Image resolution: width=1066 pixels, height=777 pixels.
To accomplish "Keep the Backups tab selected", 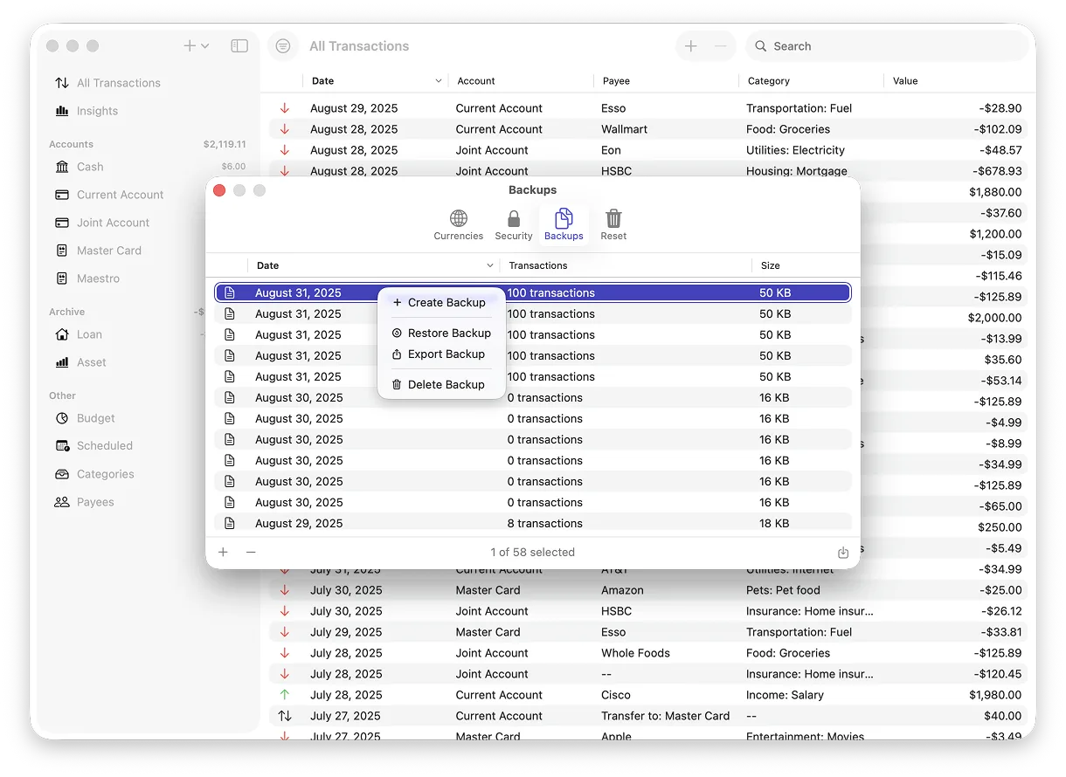I will pos(564,224).
